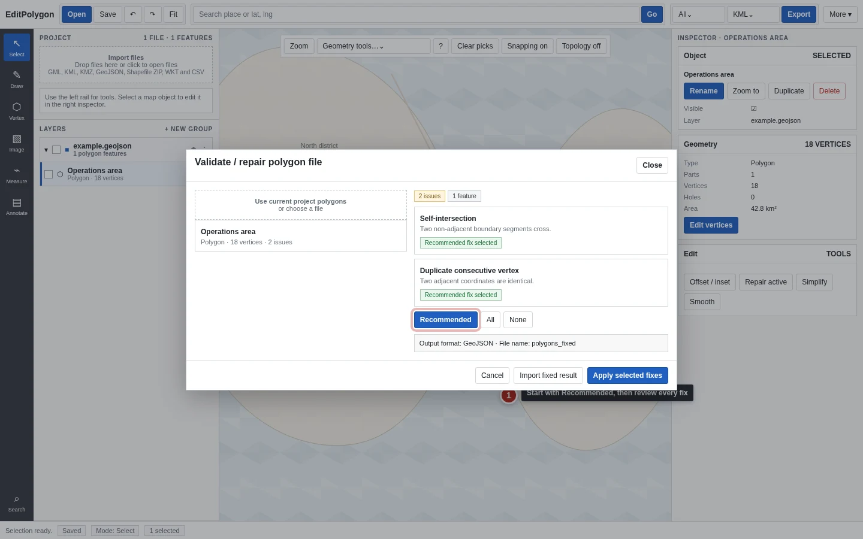Click into the search place field
Image resolution: width=863 pixels, height=539 pixels.
(416, 14)
